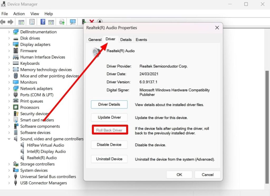The height and width of the screenshot is (196, 270).
Task: Select the Driver tab
Action: click(x=110, y=39)
